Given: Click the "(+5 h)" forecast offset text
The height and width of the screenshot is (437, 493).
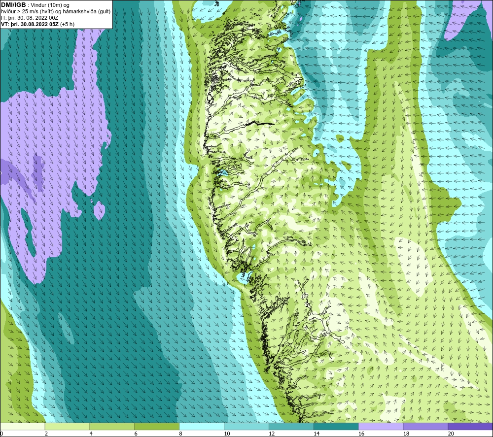Looking at the screenshot, I should 67,24.
